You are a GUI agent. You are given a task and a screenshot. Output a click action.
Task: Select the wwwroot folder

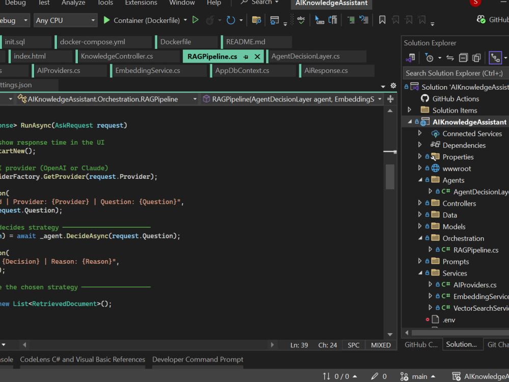[457, 169]
